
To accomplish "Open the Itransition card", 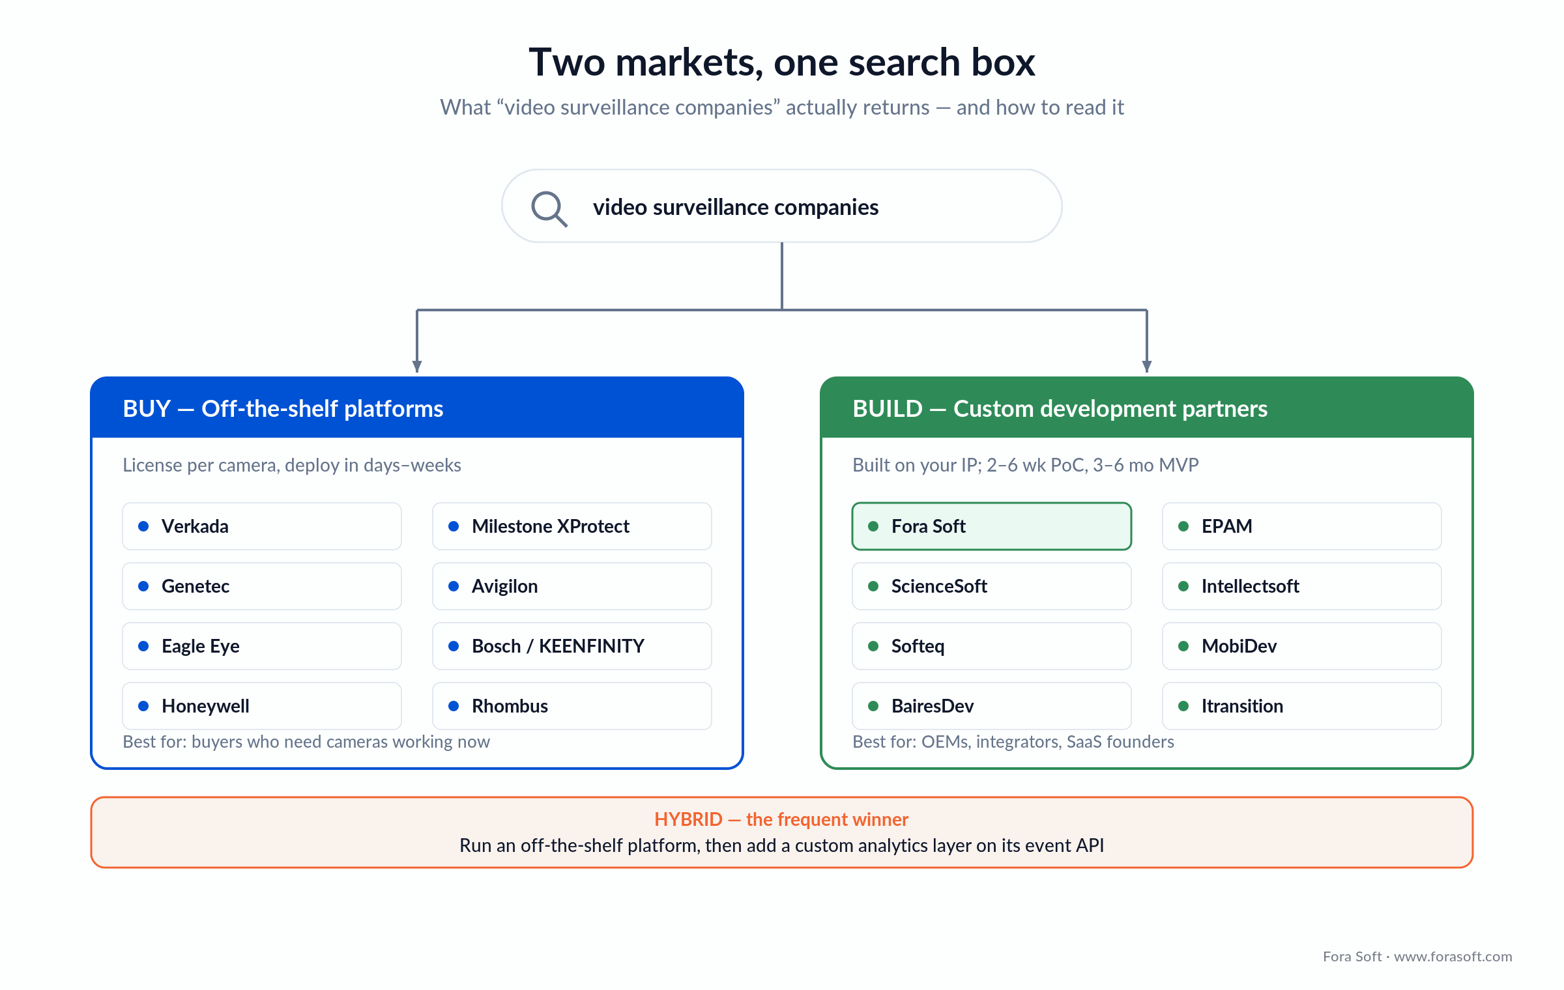I will coord(1302,706).
